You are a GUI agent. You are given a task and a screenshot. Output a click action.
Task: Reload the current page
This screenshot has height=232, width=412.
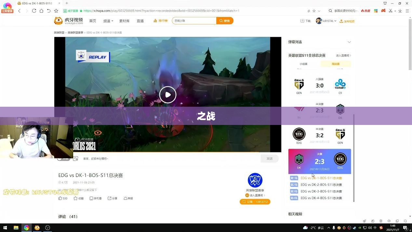coord(34,11)
